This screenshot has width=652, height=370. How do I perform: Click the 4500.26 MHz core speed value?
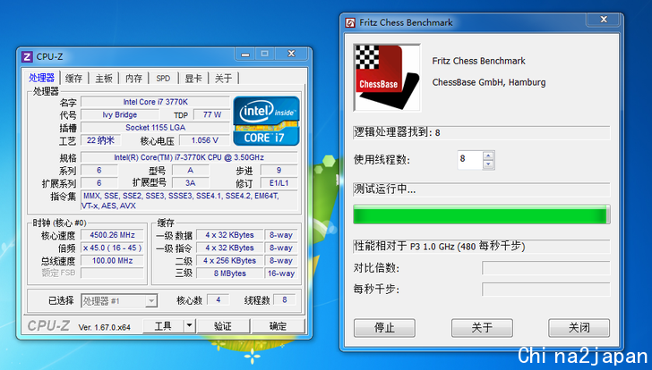112,235
